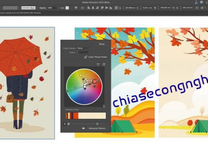208x144 pixels.
Task: Click the Y position value field
Action: click(148, 8)
